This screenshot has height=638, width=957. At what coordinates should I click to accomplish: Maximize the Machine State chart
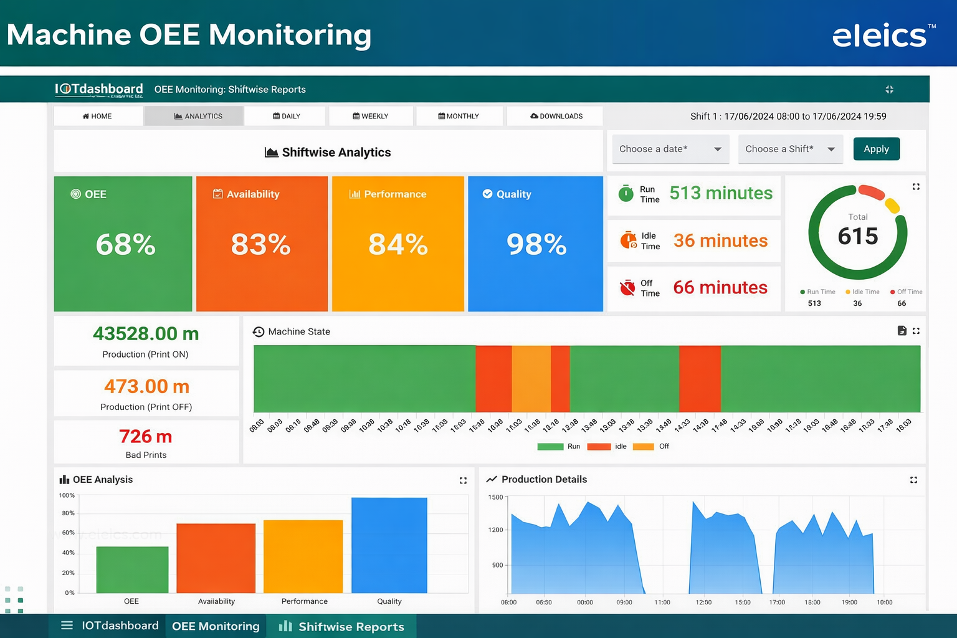point(916,331)
